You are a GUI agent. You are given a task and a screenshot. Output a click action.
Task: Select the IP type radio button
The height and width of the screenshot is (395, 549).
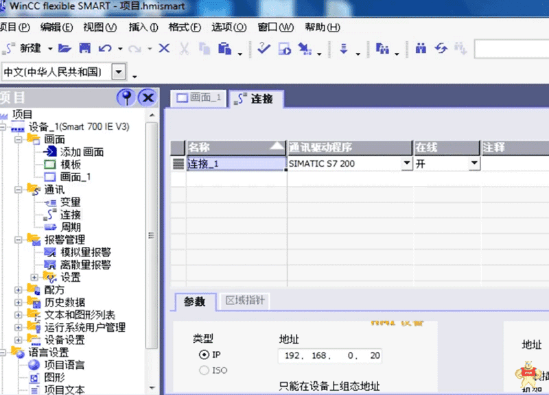click(204, 355)
